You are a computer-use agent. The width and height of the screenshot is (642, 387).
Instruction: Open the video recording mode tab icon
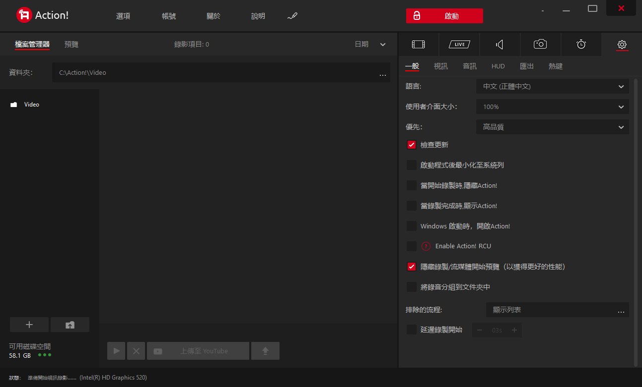(x=419, y=45)
